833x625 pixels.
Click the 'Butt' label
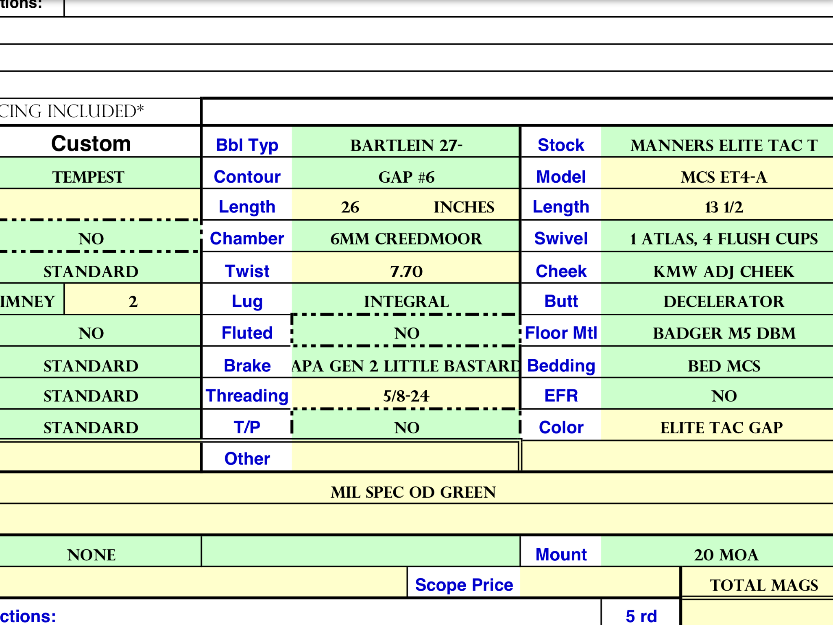(561, 302)
